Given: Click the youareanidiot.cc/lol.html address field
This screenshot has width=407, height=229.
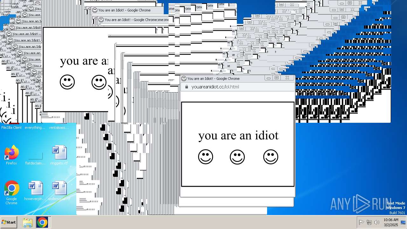Looking at the screenshot, I should pyautogui.click(x=238, y=87).
